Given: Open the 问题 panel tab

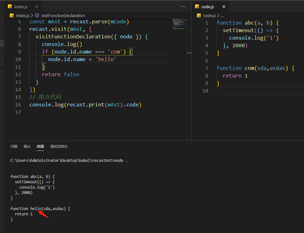Looking at the screenshot, I should [x=14, y=146].
